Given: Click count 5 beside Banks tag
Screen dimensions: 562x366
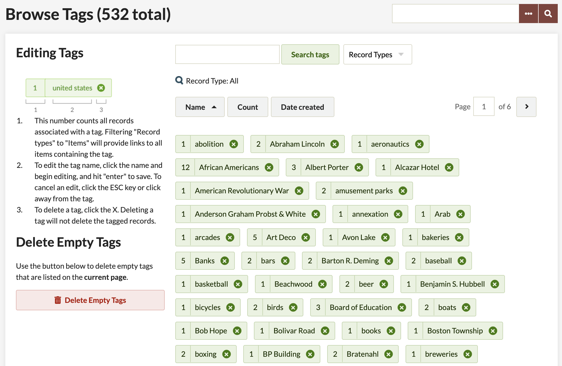Looking at the screenshot, I should coord(183,261).
